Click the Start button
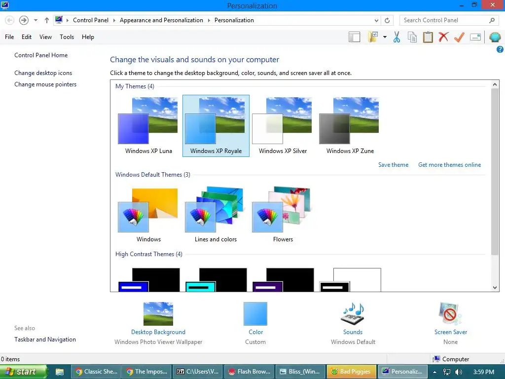This screenshot has width=505, height=379. (x=23, y=372)
